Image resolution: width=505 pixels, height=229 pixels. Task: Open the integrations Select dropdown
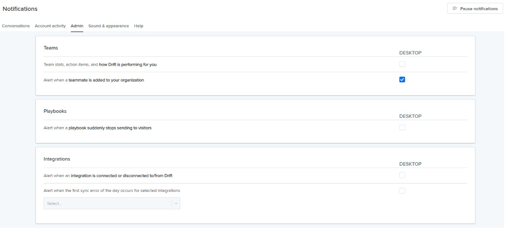[112, 203]
